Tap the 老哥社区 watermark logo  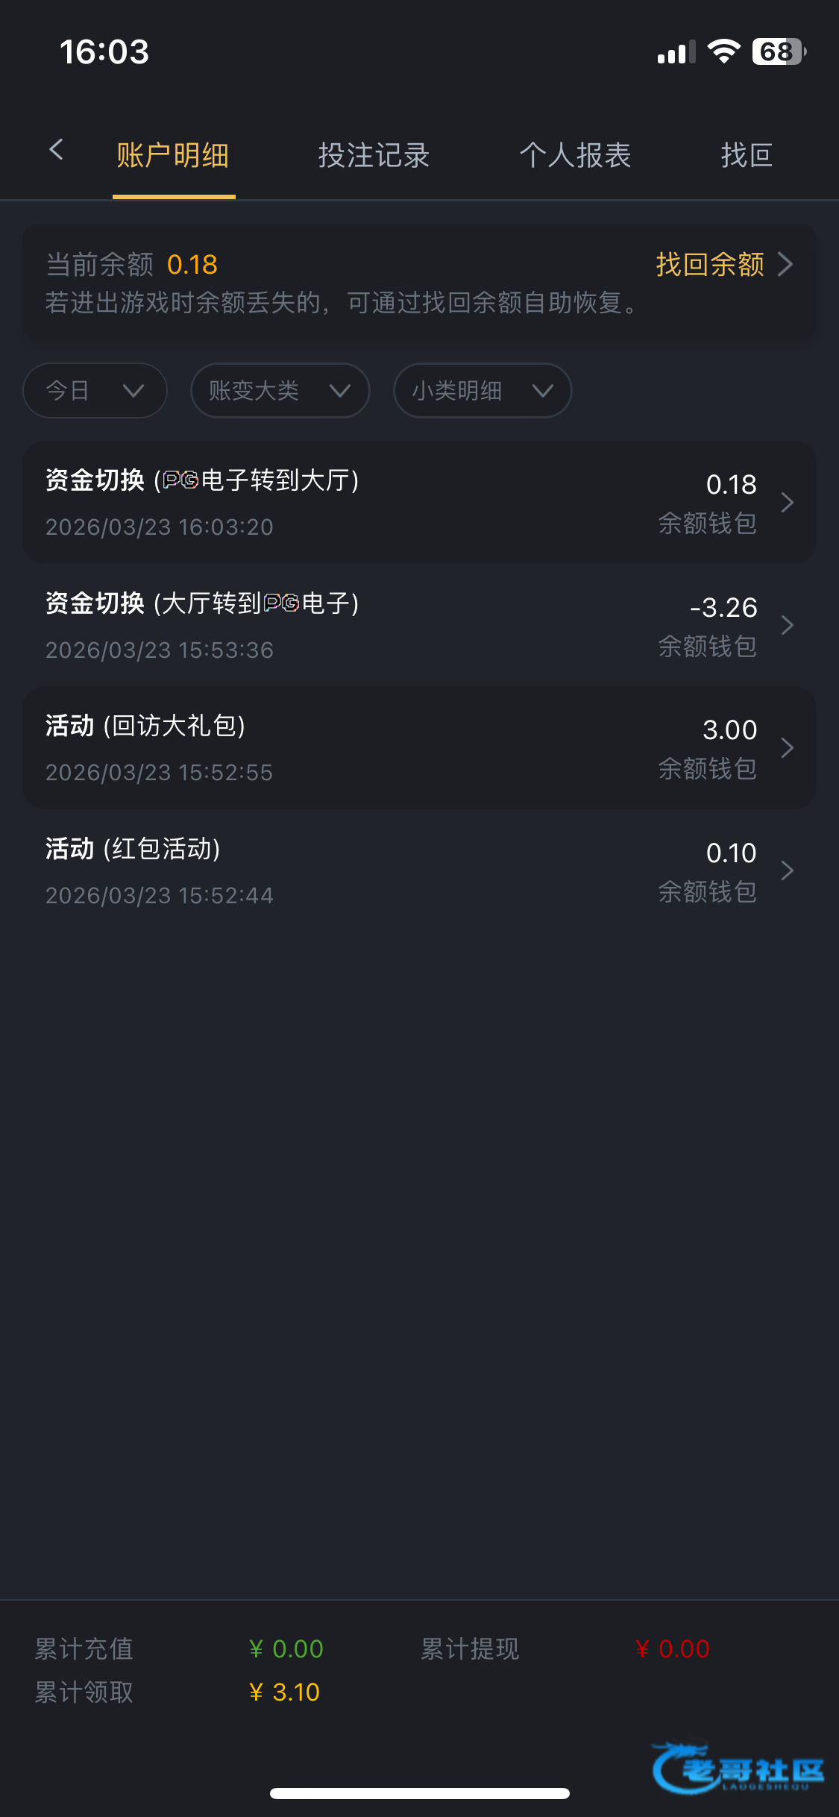(x=738, y=1767)
